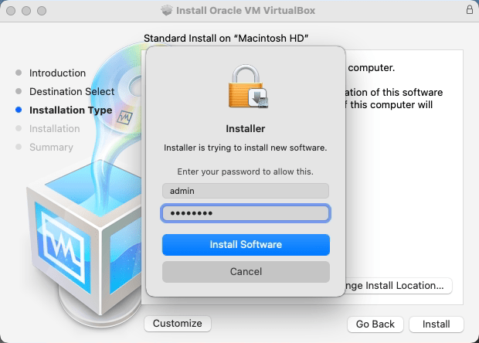
Task: Focus the password input field
Action: (246, 213)
